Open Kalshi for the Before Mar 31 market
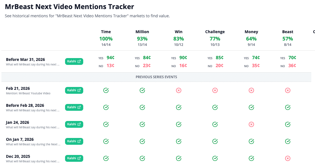315x168 pixels. (x=74, y=61)
